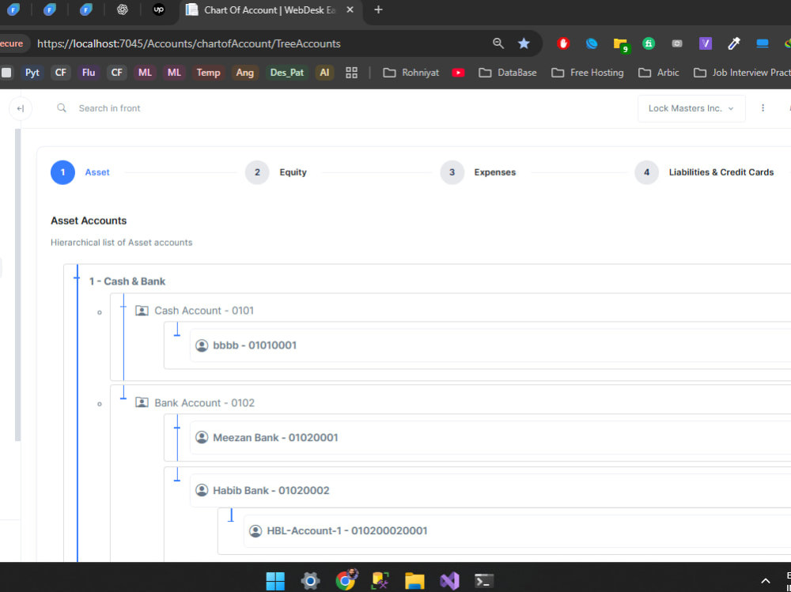The image size is (791, 592).
Task: Open the blue swirl extension icon
Action: [592, 43]
